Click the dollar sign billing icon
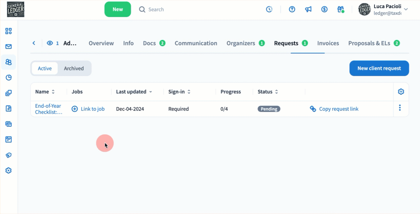Image resolution: width=420 pixels, height=214 pixels. pos(324,10)
